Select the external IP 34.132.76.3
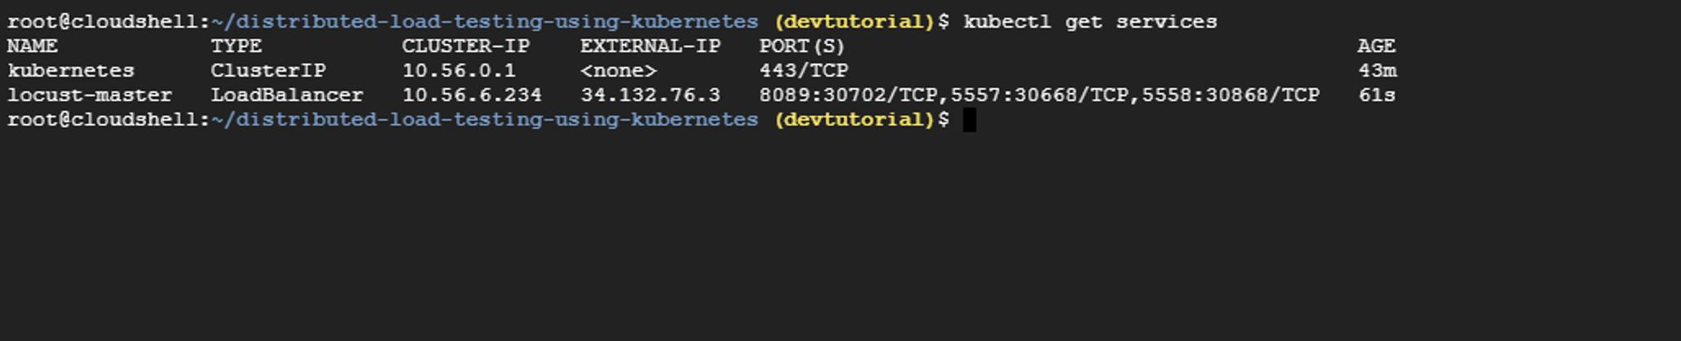The image size is (1681, 341). tap(651, 95)
